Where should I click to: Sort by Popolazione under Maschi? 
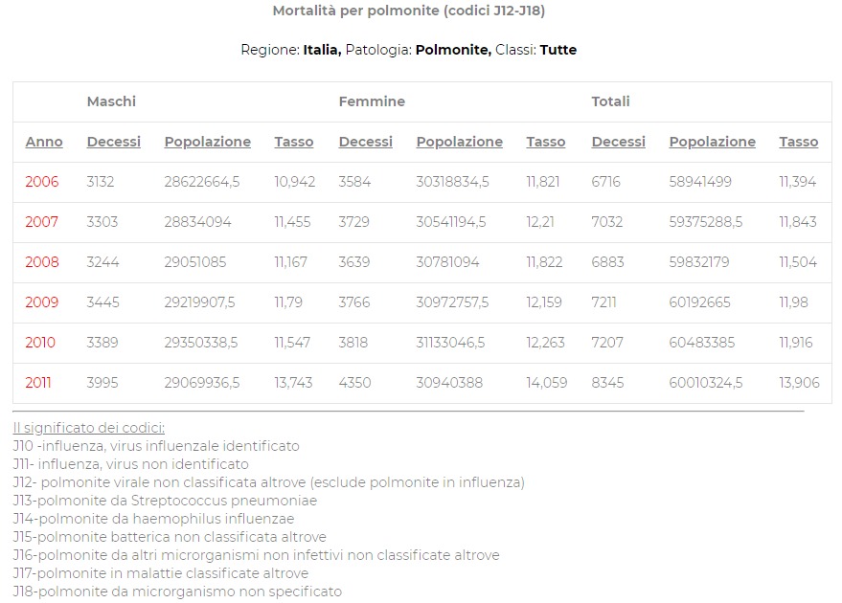coord(207,142)
